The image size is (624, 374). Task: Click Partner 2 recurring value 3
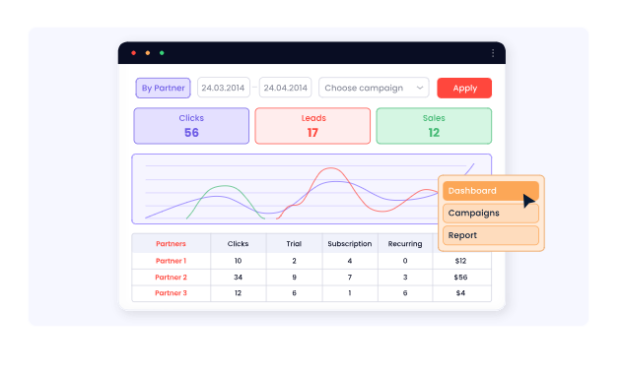click(x=405, y=277)
